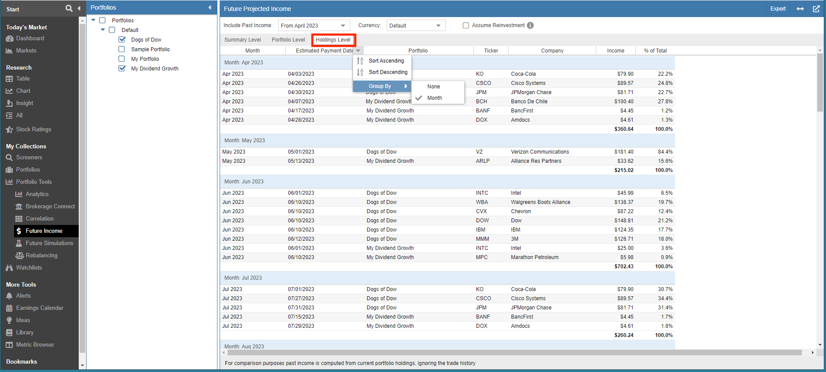
Task: Open the Stock Ratings star icon
Action: [9, 130]
